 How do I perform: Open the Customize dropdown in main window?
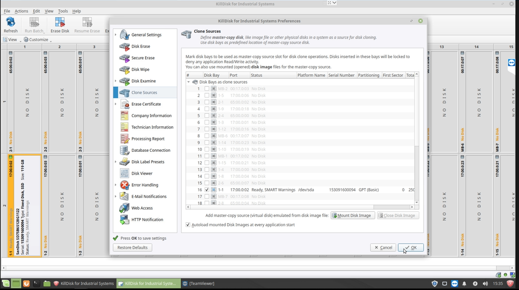pos(37,40)
